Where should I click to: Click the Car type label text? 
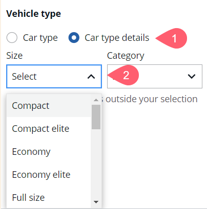point(40,38)
